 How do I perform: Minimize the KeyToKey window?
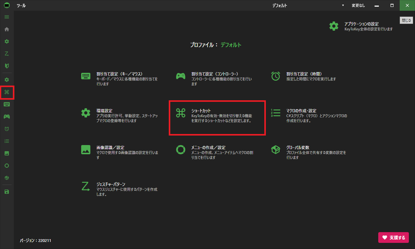point(377,6)
